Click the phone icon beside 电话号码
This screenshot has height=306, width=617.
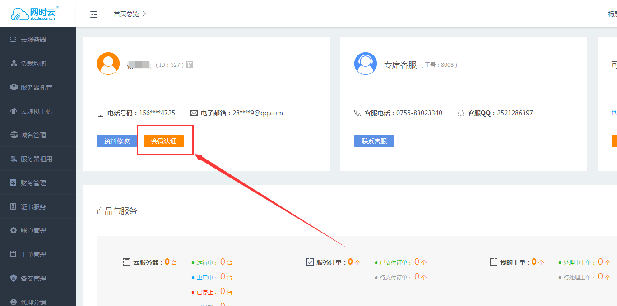point(101,113)
